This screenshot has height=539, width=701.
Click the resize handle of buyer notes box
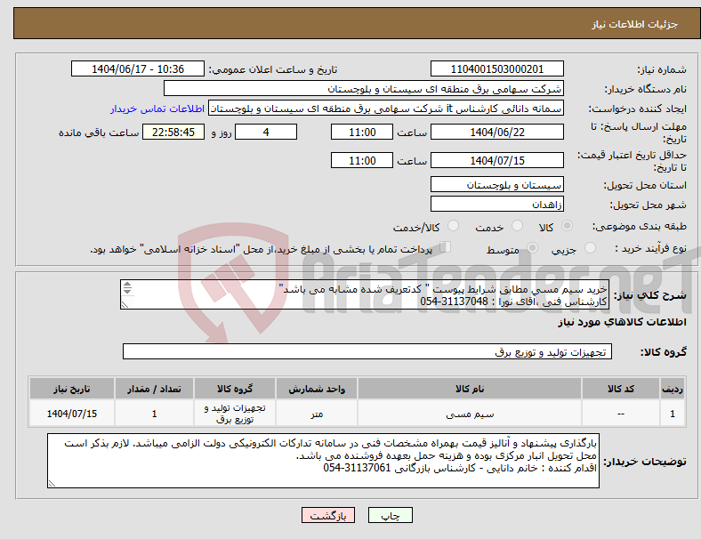[52, 483]
